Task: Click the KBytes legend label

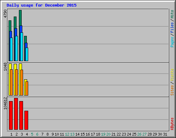Action: (172, 124)
